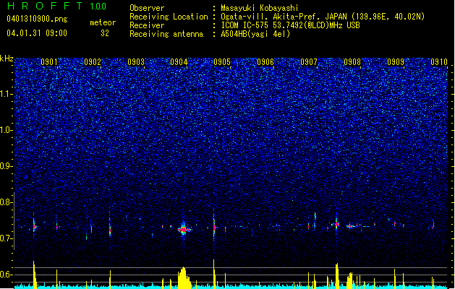Click the name Masayuki Kobayashi
This screenshot has width=455, height=289.
[x=260, y=8]
